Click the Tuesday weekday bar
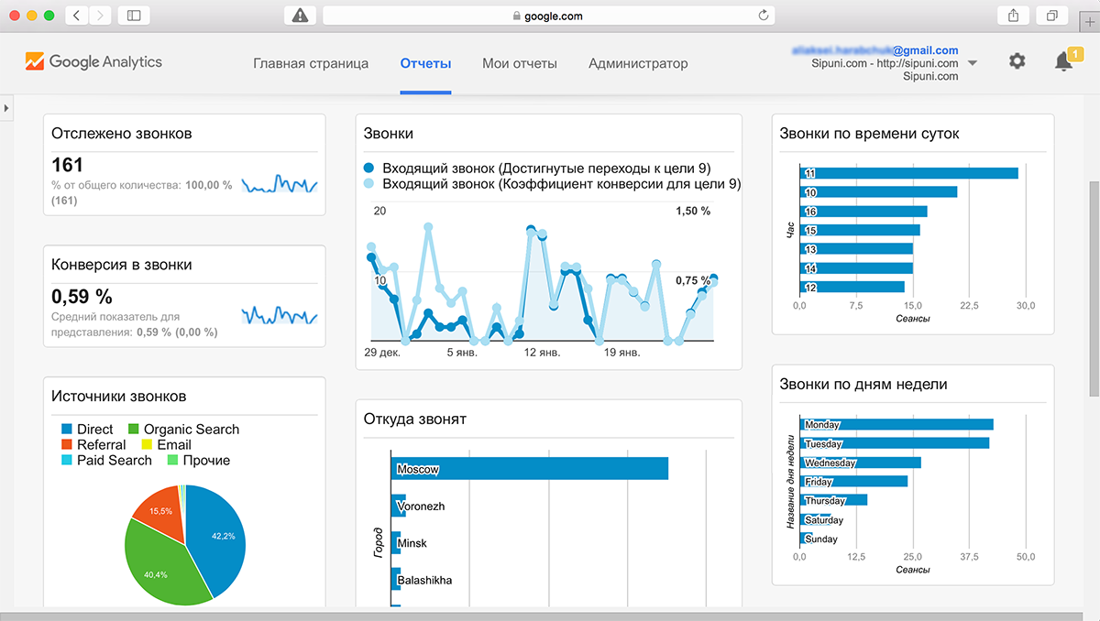The height and width of the screenshot is (621, 1100). (896, 443)
